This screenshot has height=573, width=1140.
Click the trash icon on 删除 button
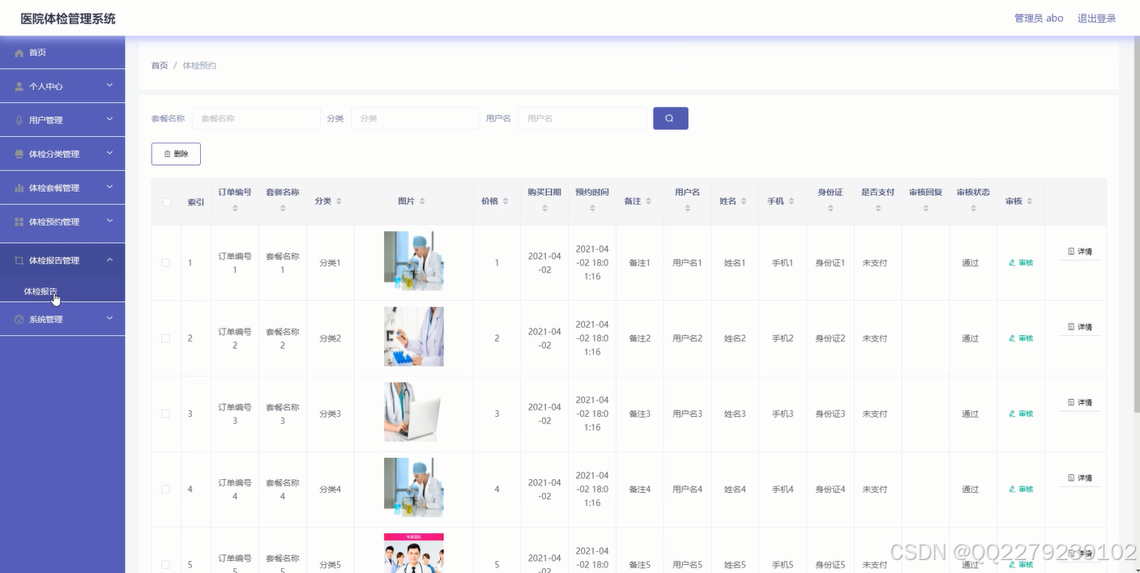[x=167, y=153]
